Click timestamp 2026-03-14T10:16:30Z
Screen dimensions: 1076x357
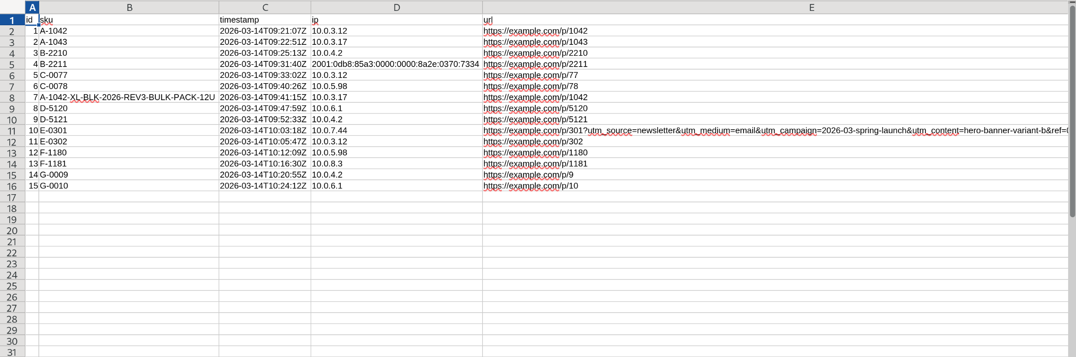pyautogui.click(x=265, y=164)
